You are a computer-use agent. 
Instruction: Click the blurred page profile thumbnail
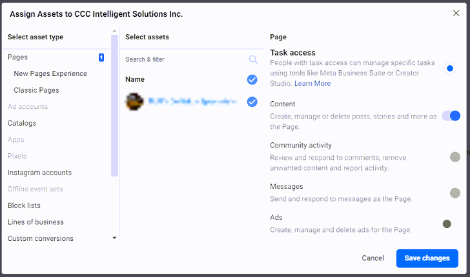click(x=134, y=101)
